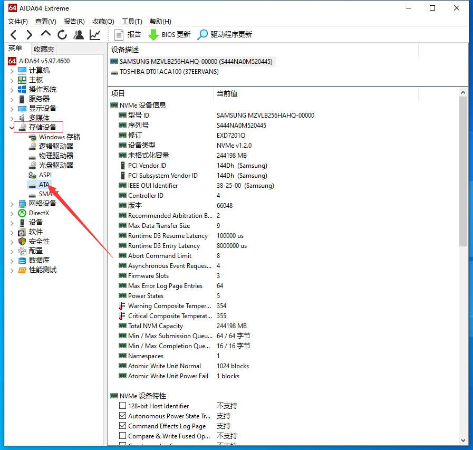Click the BIOS 更新 green arrow icon
Viewport: 473px width, 450px height.
coord(153,34)
